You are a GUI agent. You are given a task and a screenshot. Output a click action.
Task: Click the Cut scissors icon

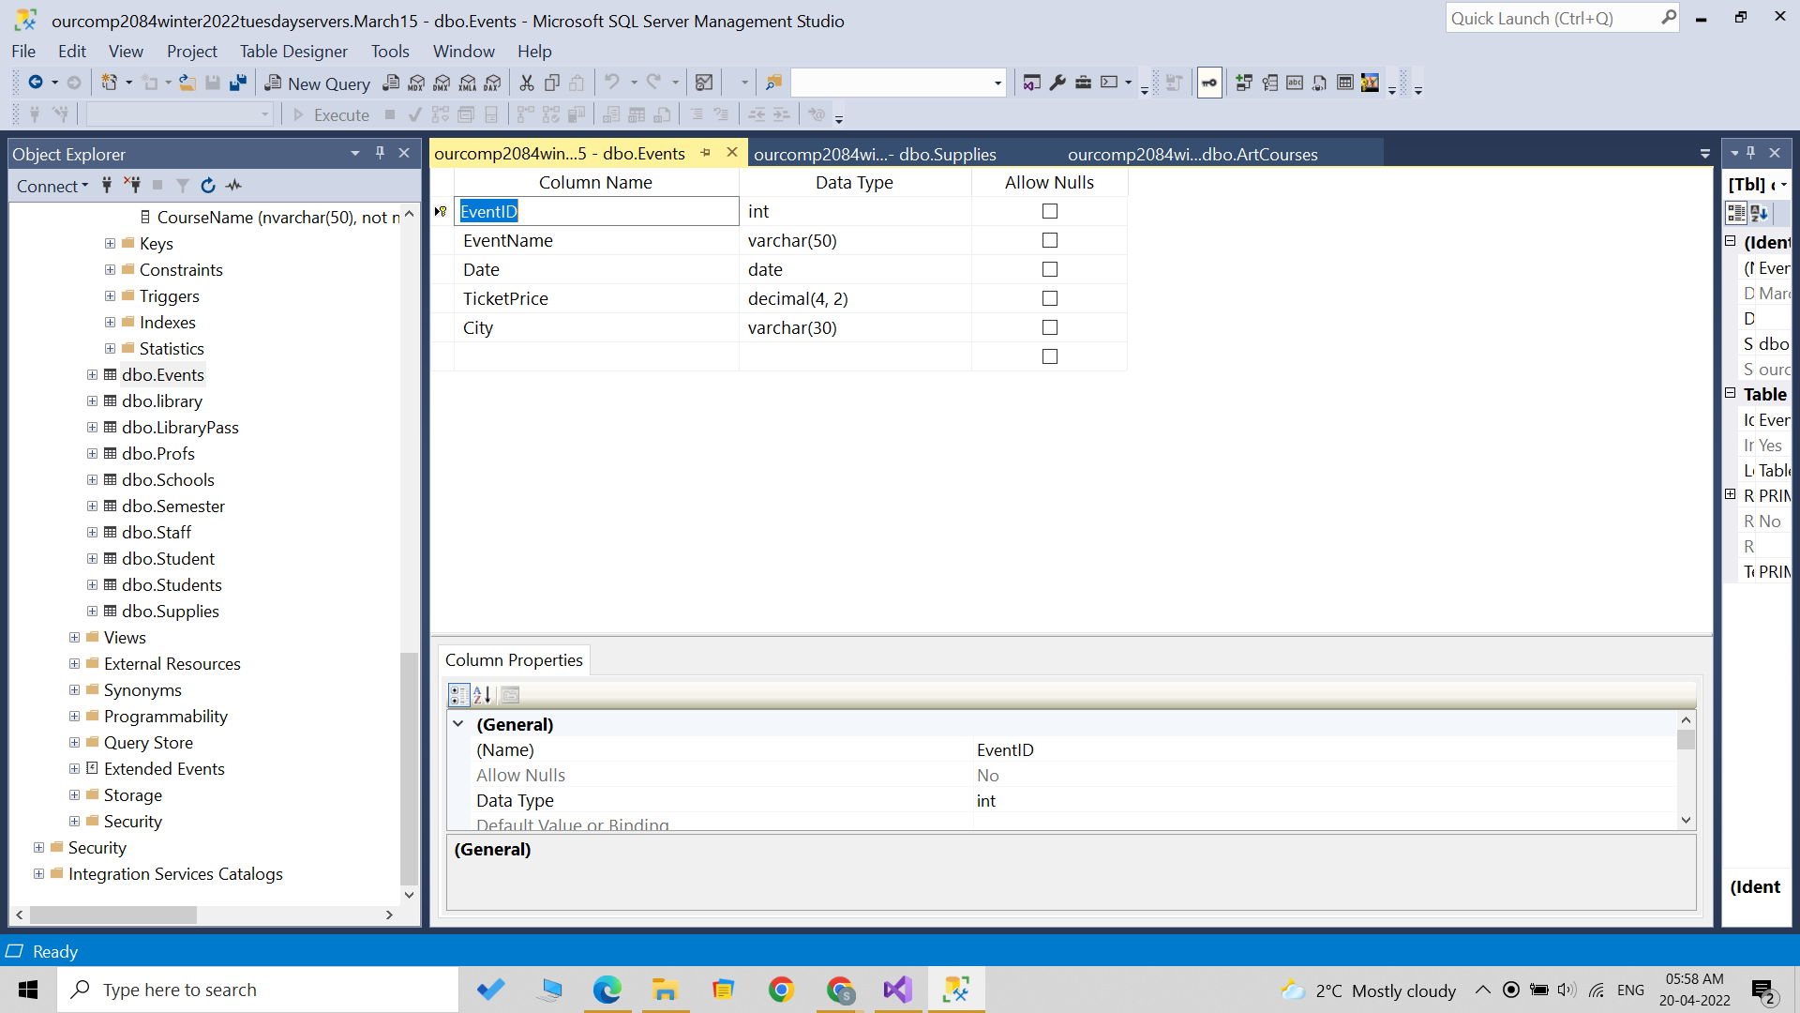(527, 83)
